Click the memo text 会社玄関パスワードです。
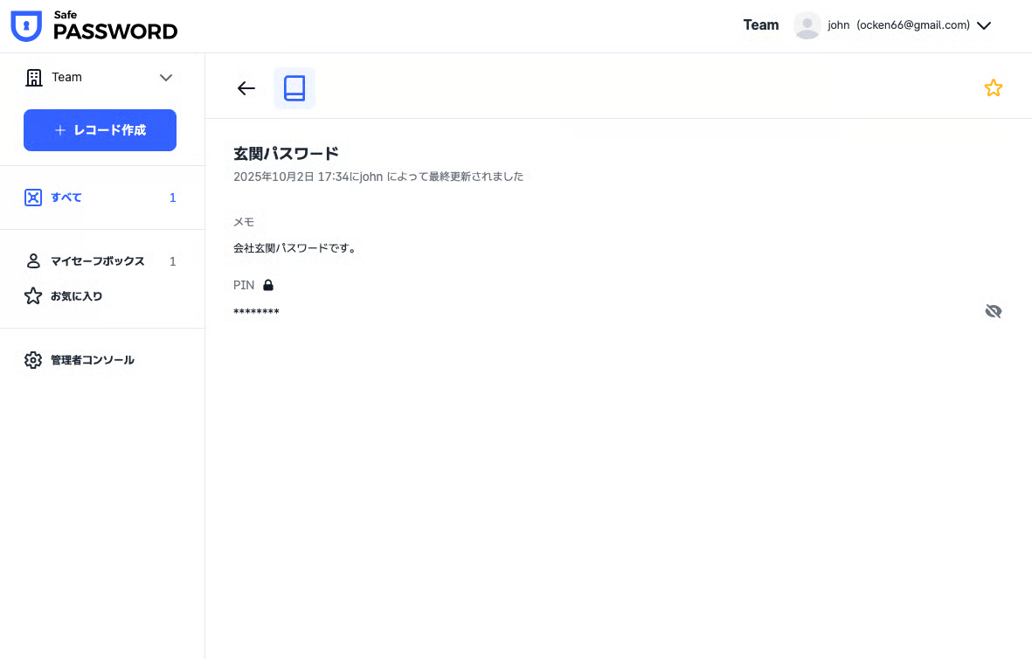This screenshot has width=1032, height=659. pos(294,248)
